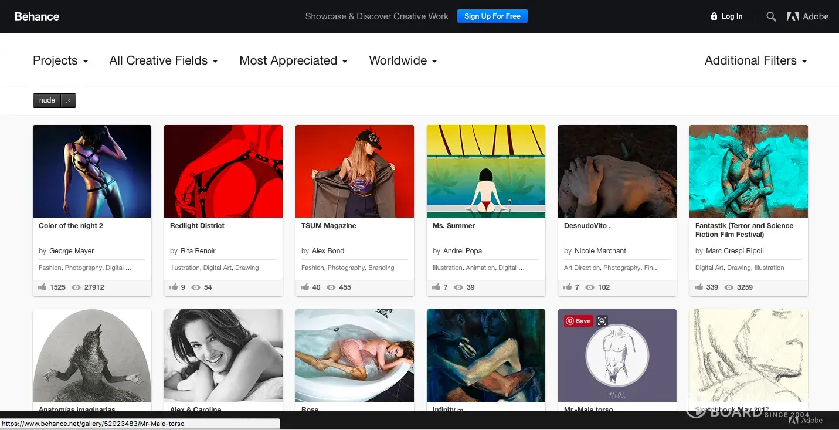Screen dimensions: 839x430
Task: Visit Nicole Marchant's profile
Action: point(600,251)
